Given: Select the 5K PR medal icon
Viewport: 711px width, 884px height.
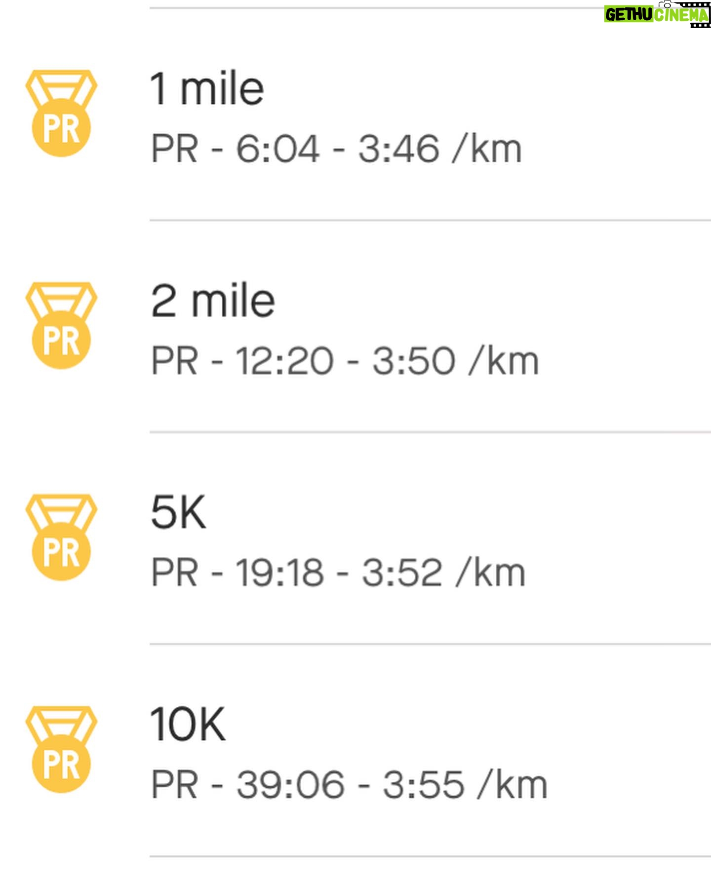Looking at the screenshot, I should point(61,537).
